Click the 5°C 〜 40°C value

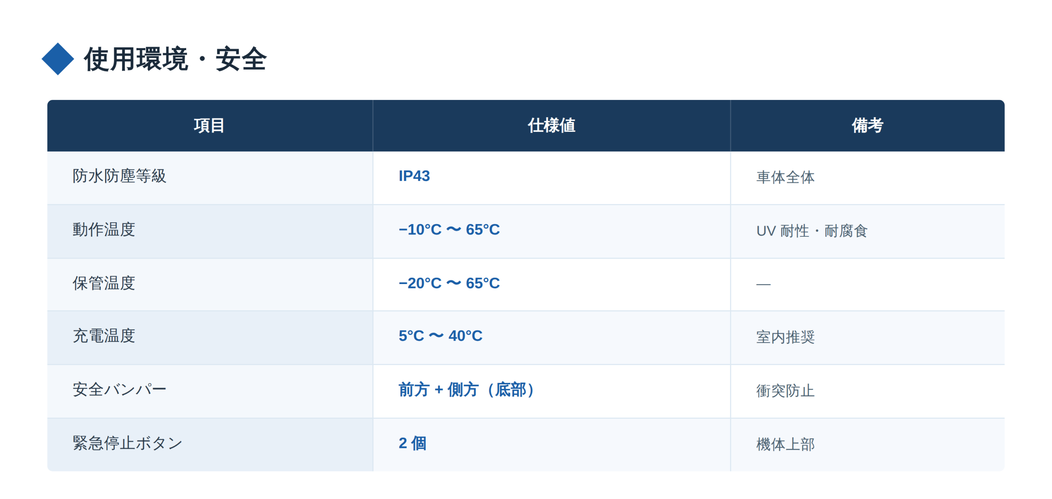pos(440,335)
